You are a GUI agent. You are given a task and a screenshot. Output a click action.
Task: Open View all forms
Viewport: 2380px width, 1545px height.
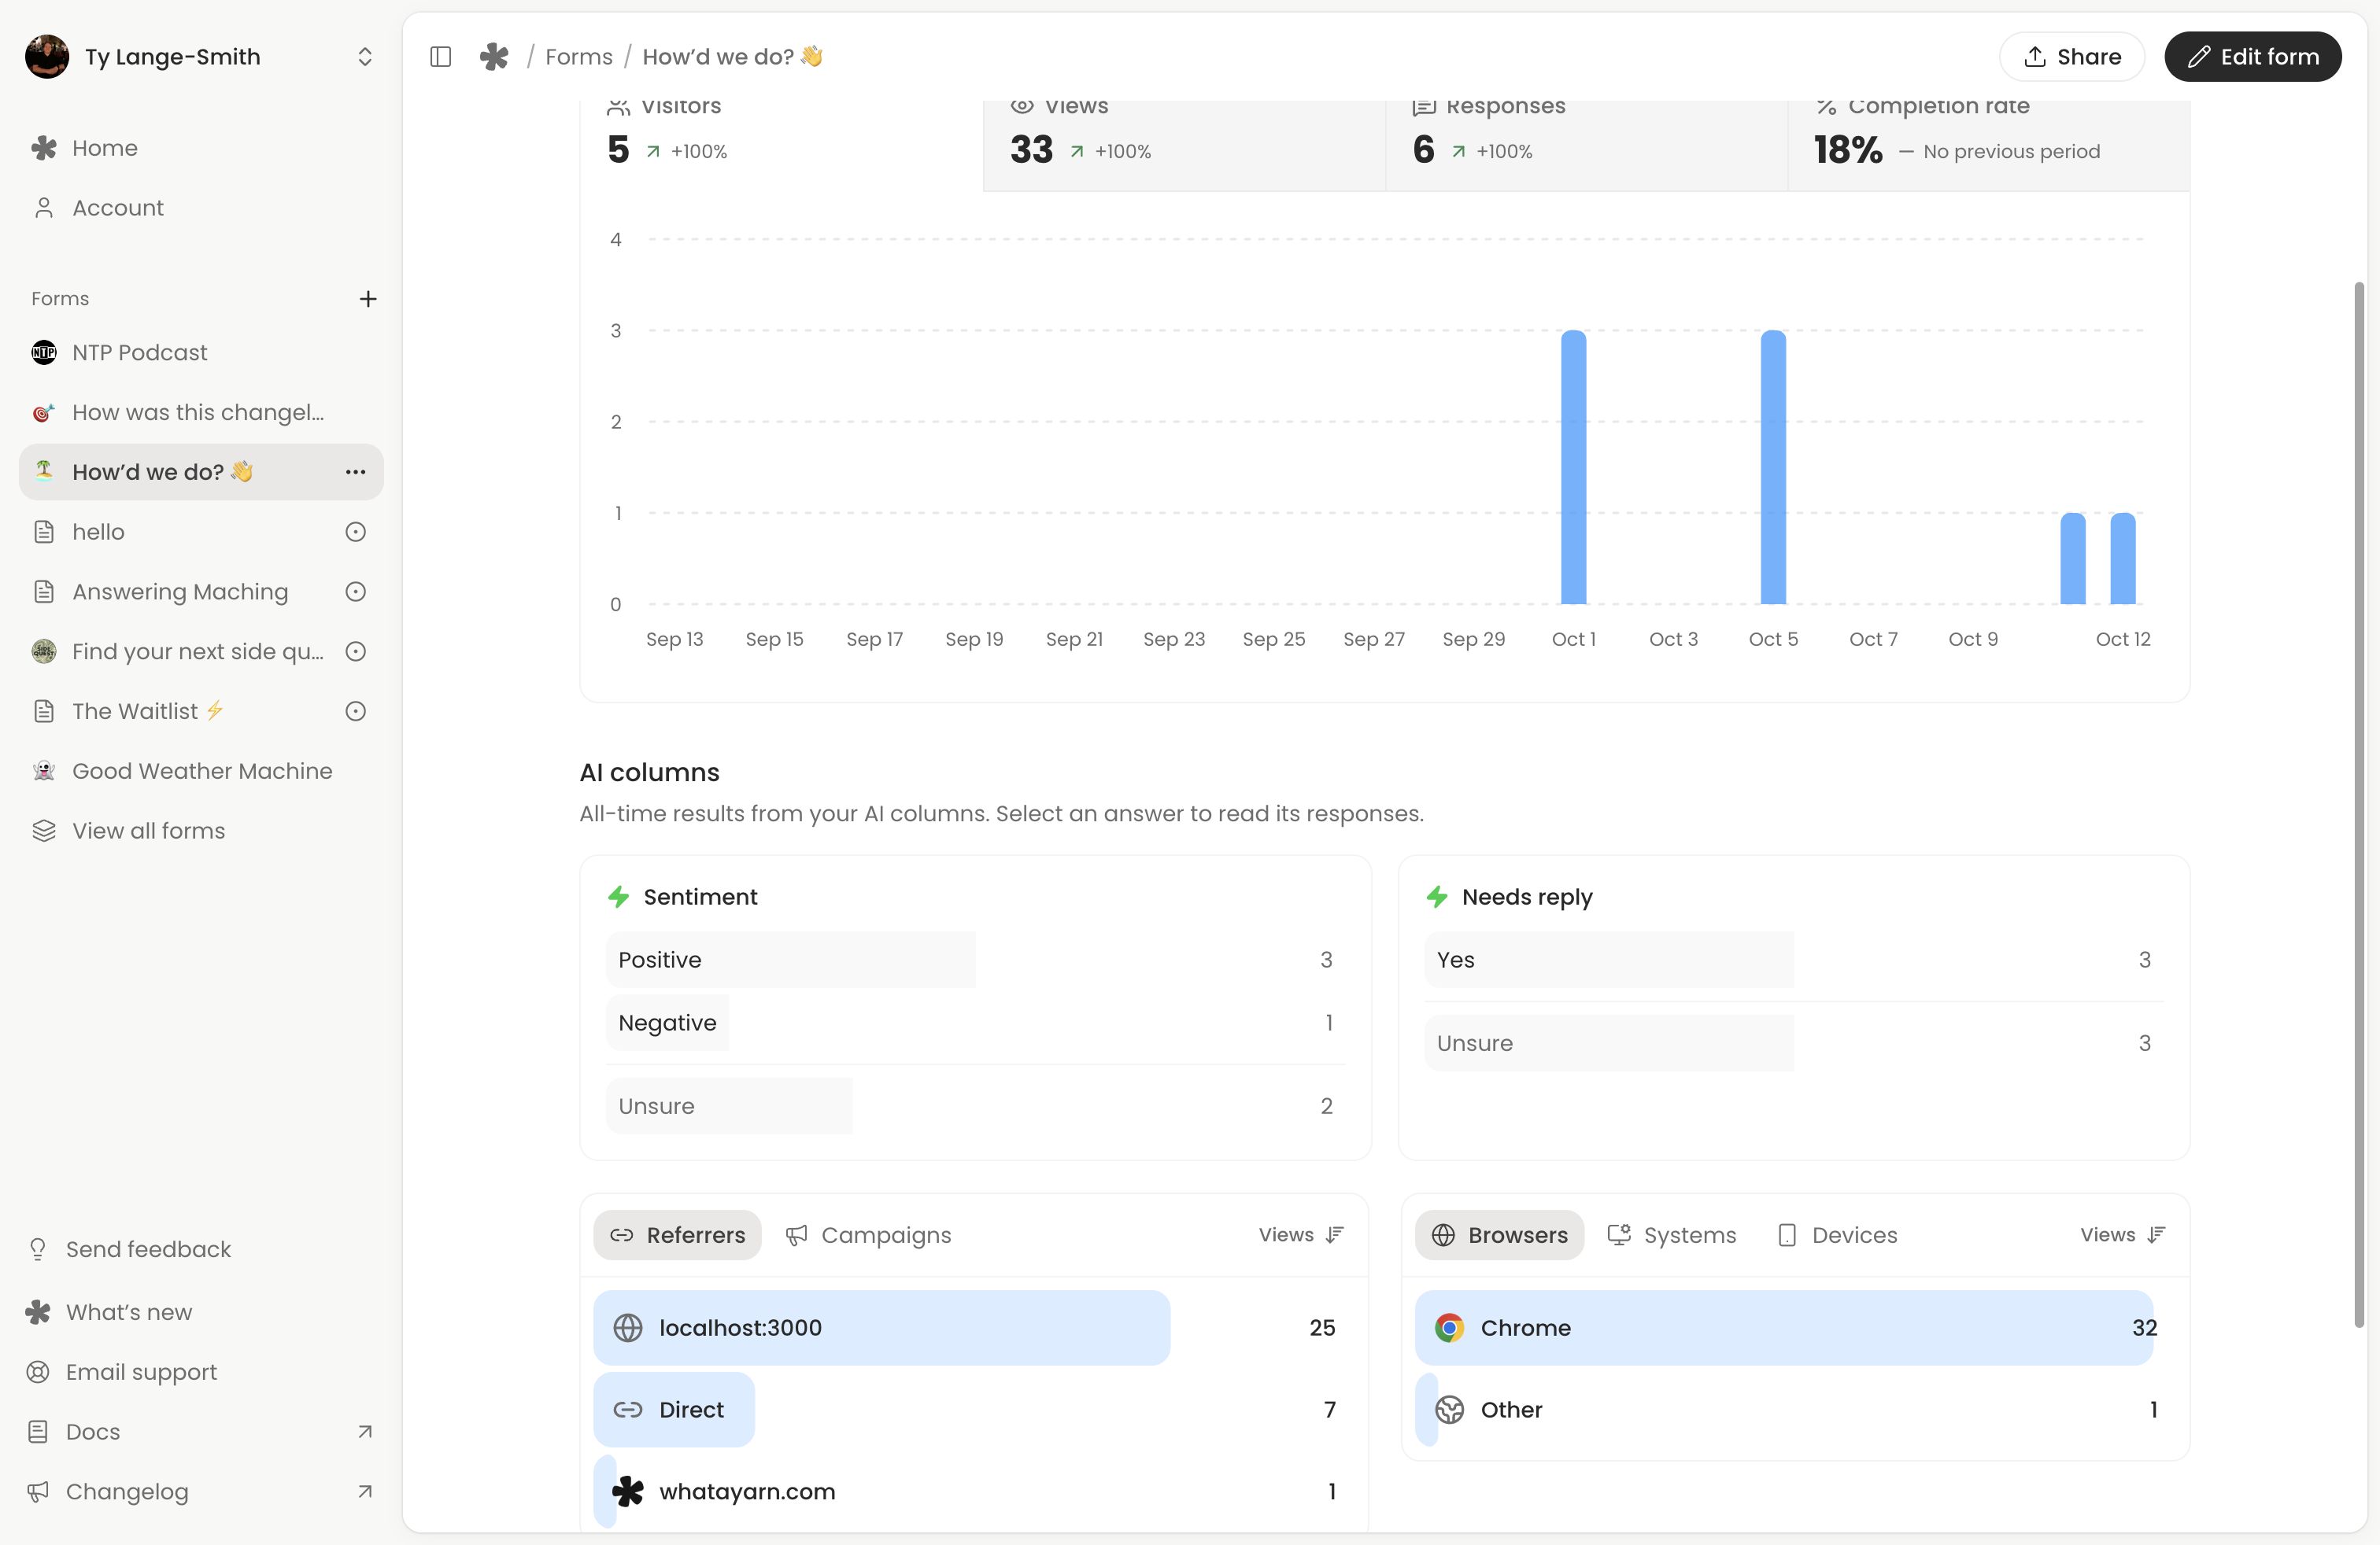pos(201,831)
